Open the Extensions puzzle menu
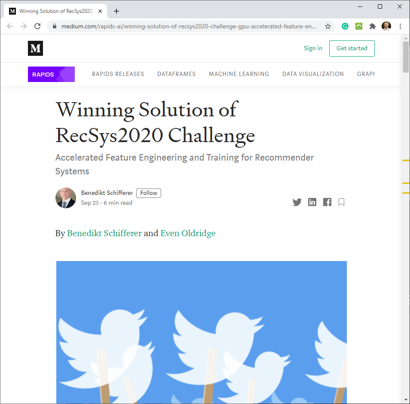This screenshot has width=410, height=404. click(x=372, y=26)
